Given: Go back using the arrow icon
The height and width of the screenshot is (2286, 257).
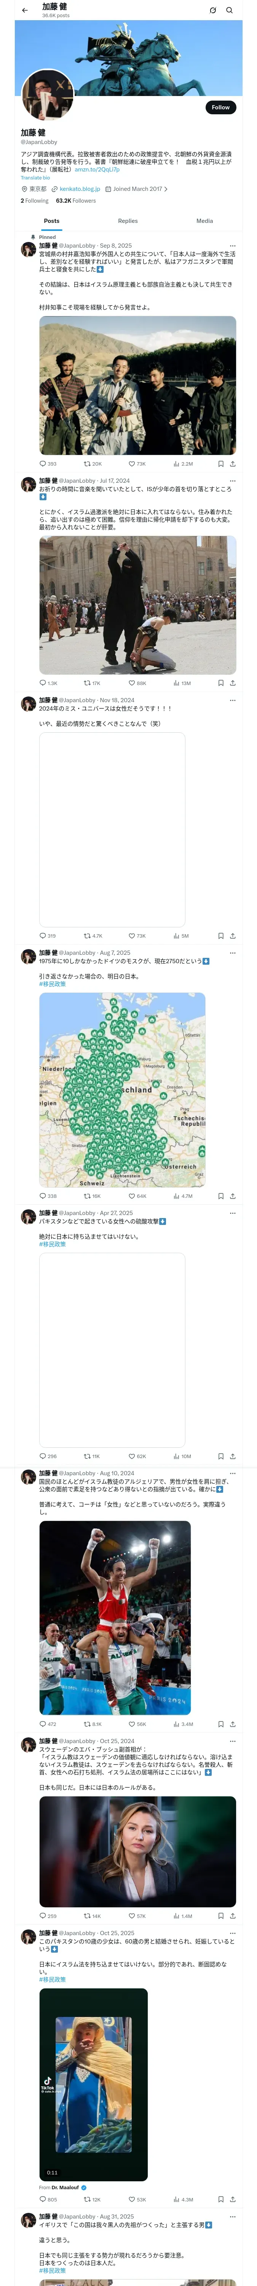Looking at the screenshot, I should (x=25, y=11).
